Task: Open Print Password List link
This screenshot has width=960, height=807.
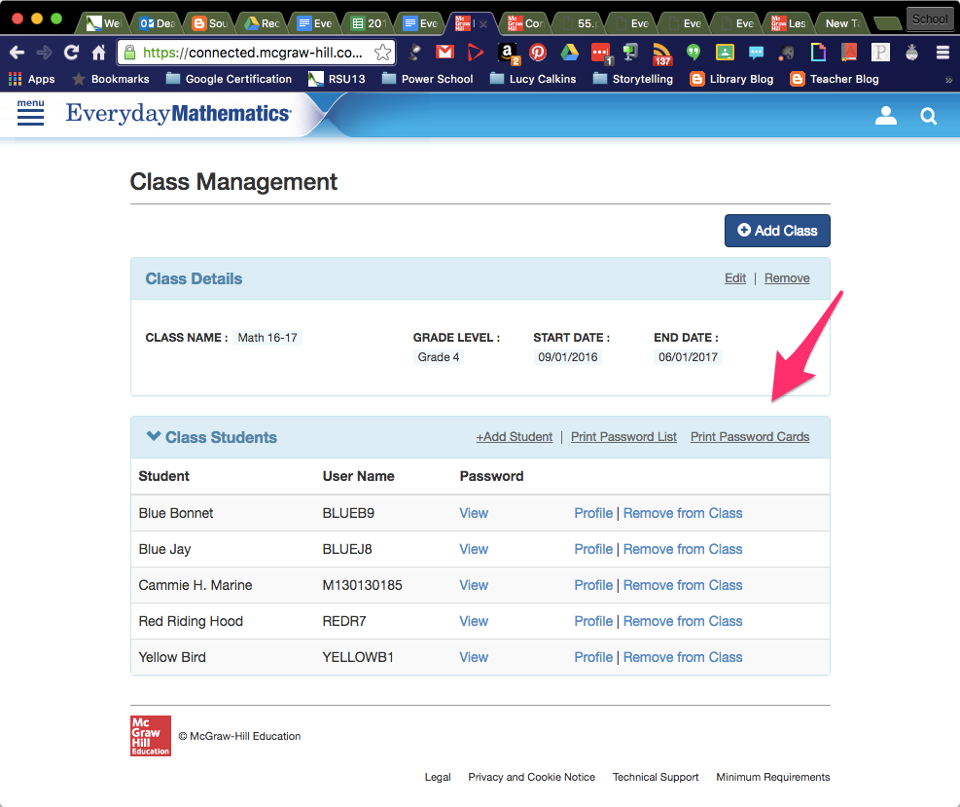Action: pyautogui.click(x=623, y=437)
